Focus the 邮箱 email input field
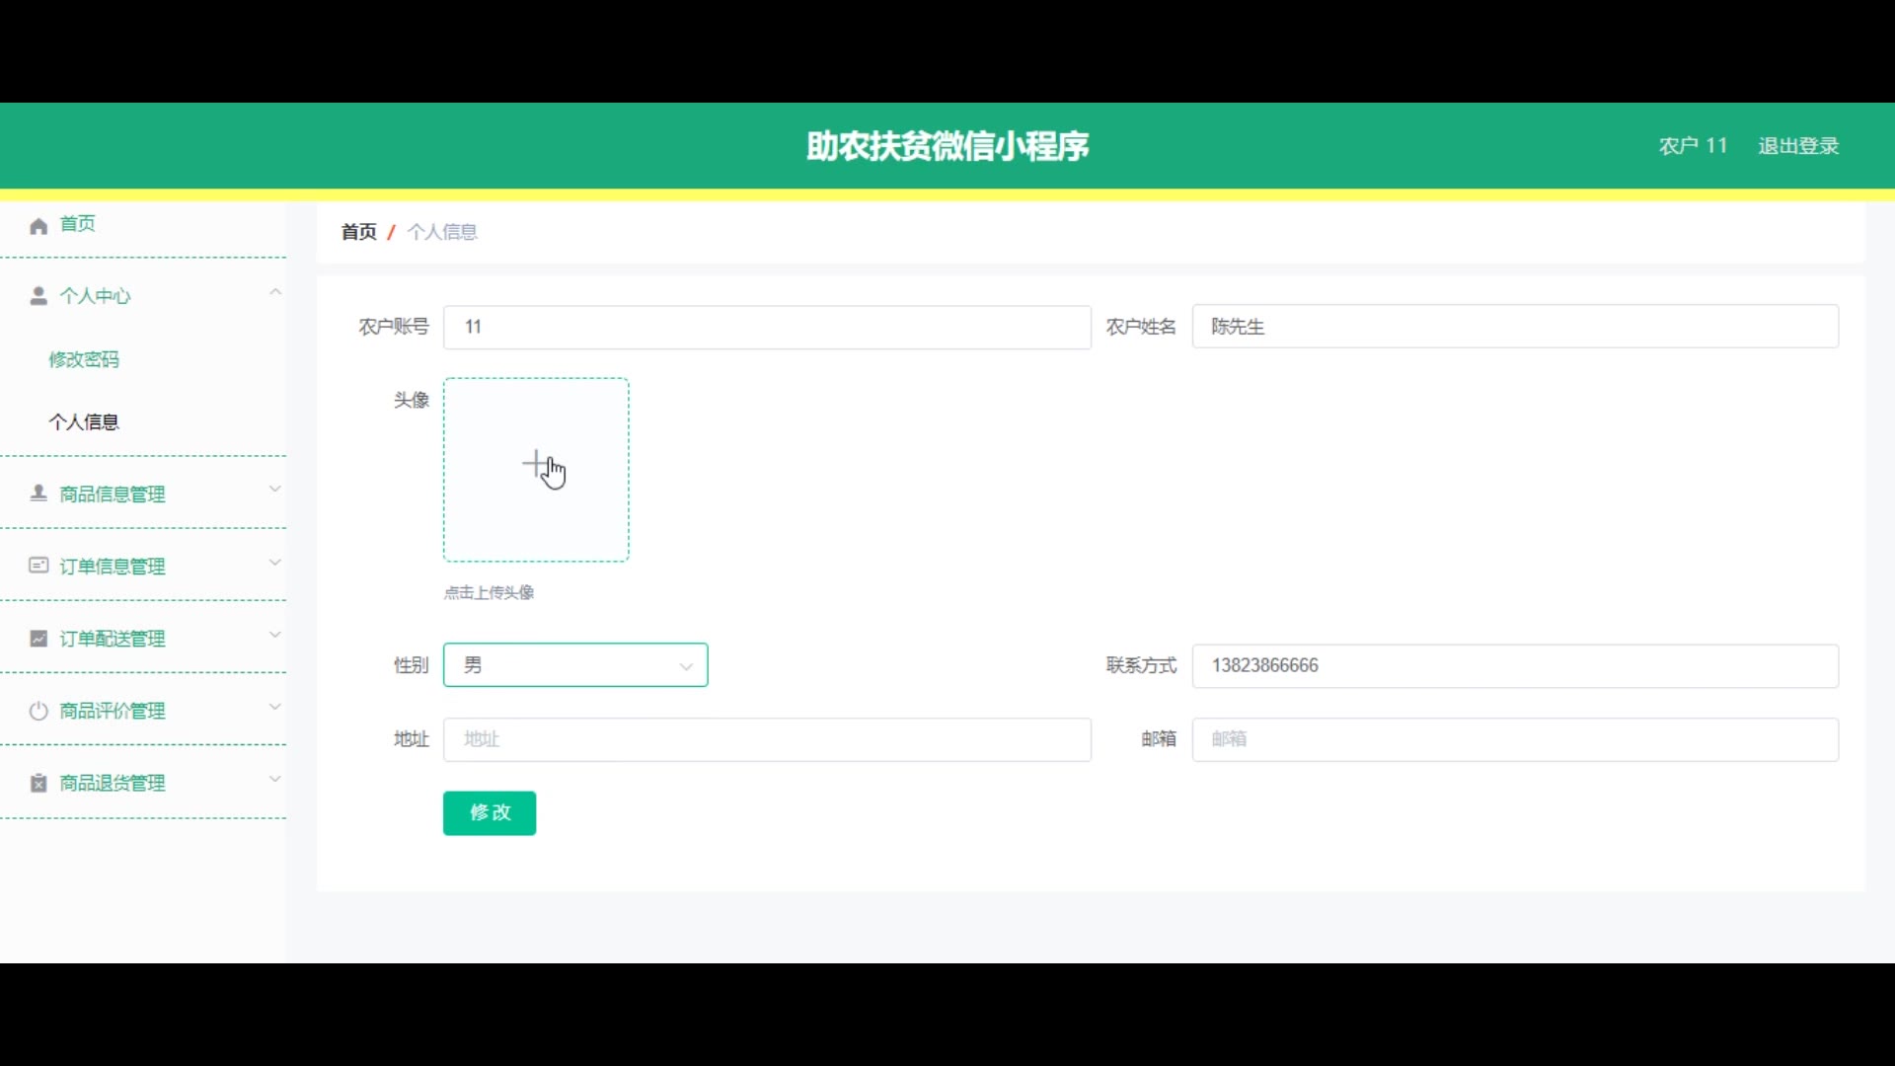The height and width of the screenshot is (1066, 1895). (x=1515, y=739)
